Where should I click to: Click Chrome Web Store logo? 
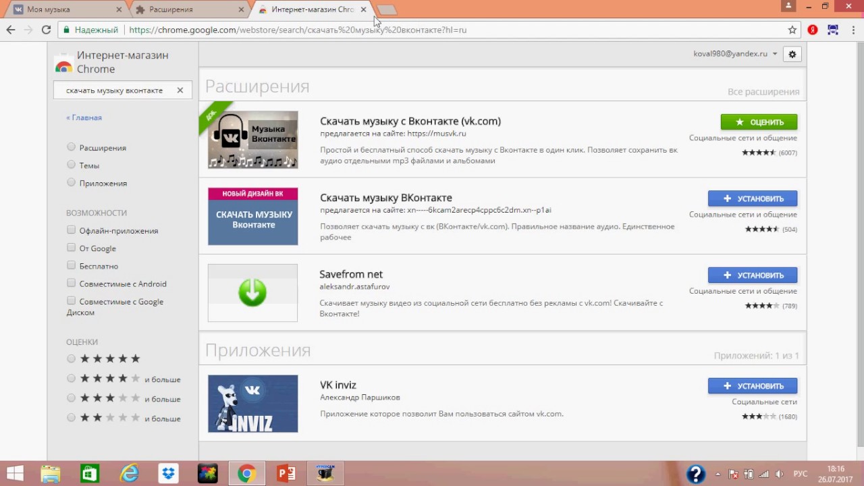[x=63, y=63]
